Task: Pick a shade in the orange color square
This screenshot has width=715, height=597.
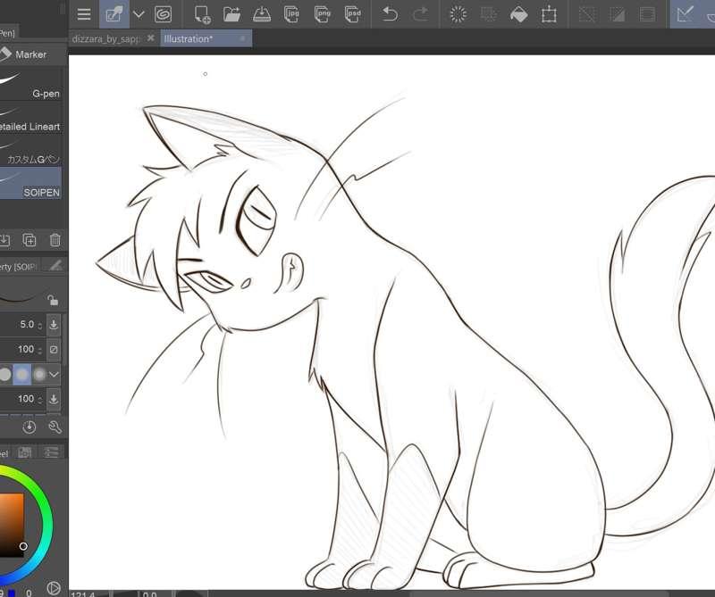Action: pos(11,525)
